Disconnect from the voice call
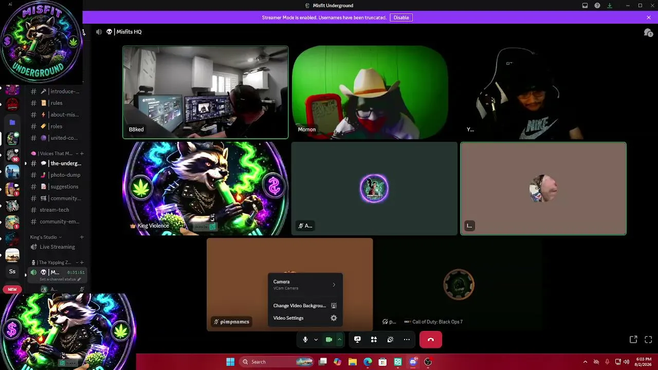The image size is (658, 370). (x=431, y=340)
